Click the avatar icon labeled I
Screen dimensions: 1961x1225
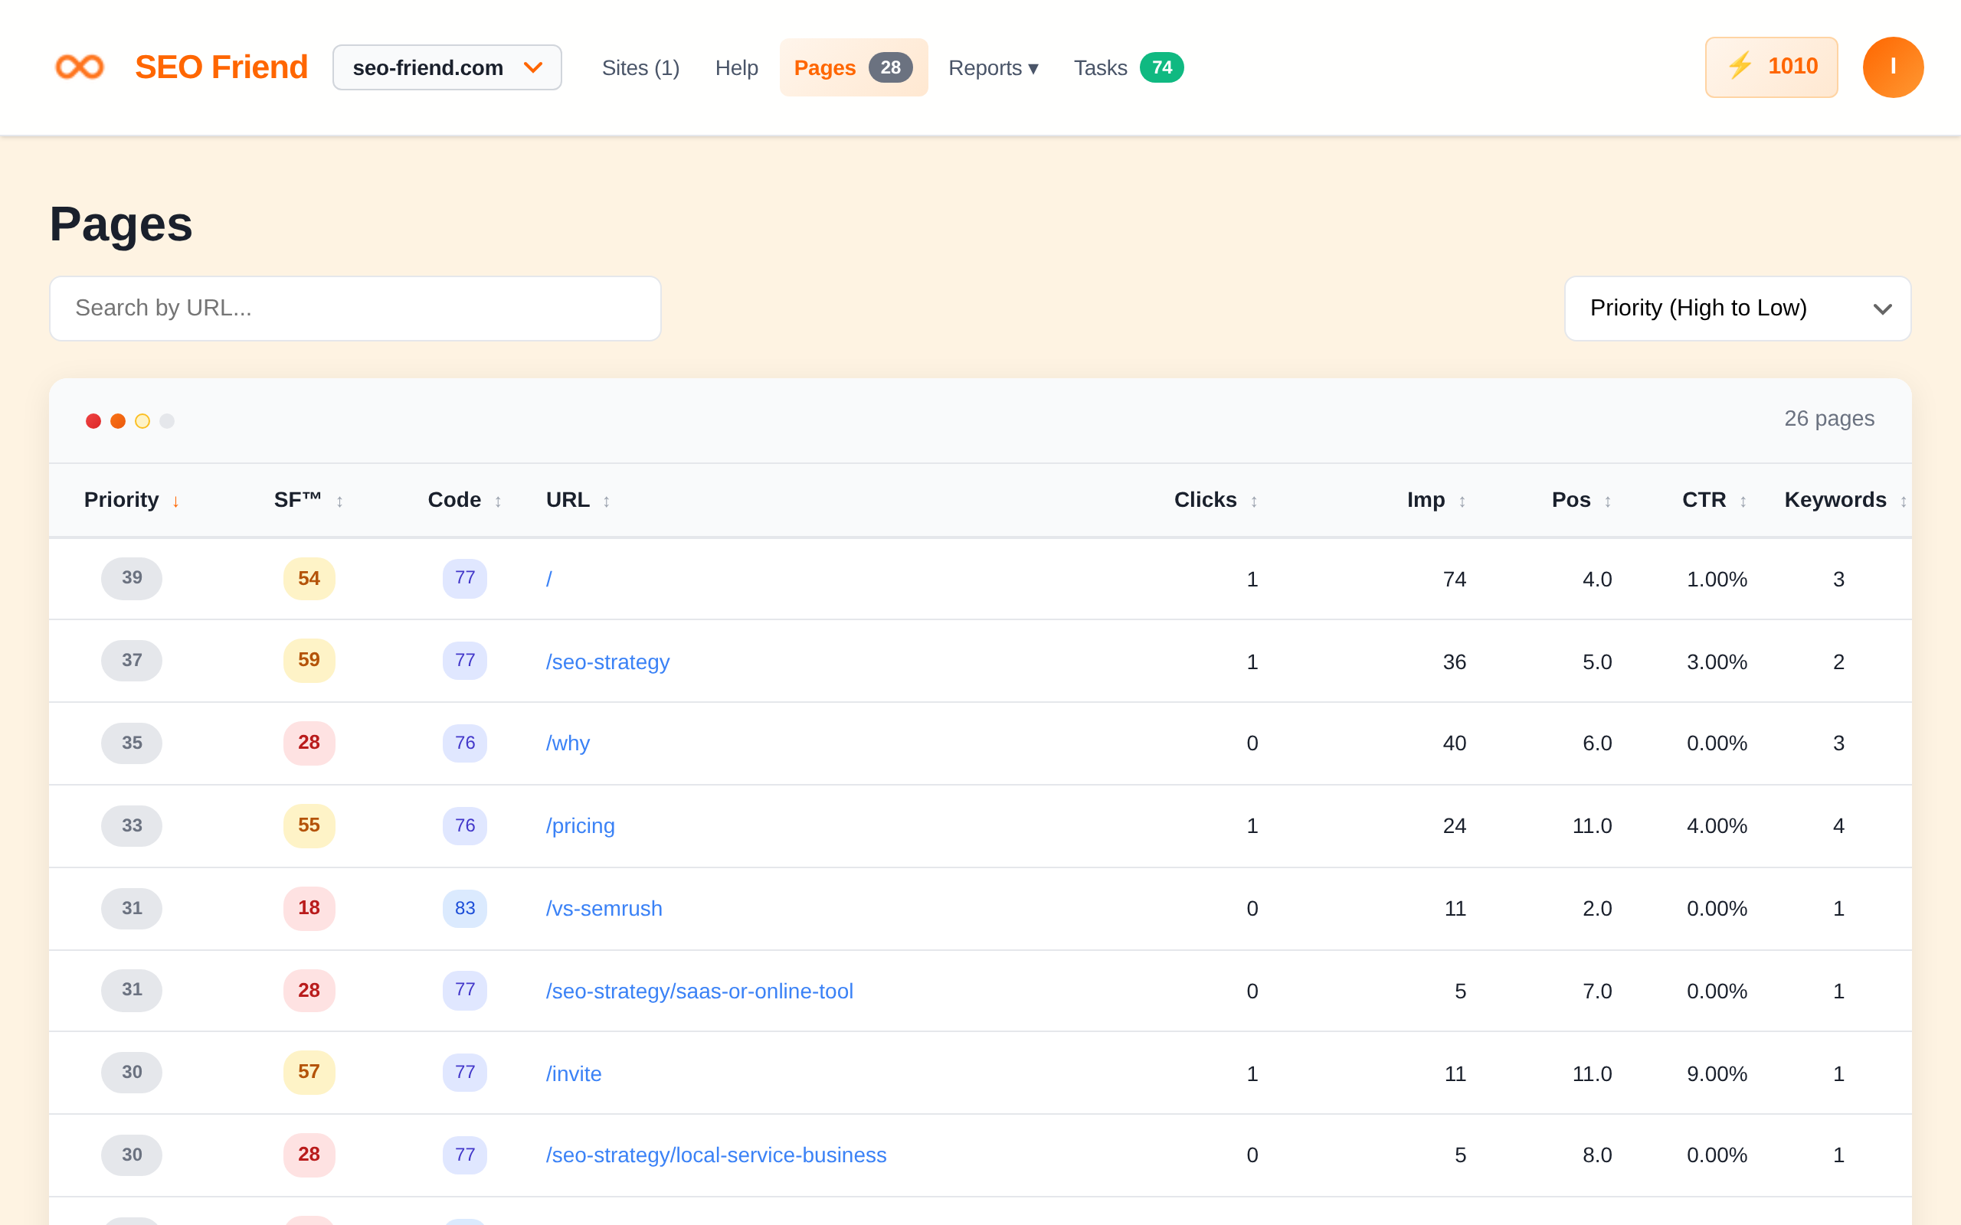(1894, 67)
